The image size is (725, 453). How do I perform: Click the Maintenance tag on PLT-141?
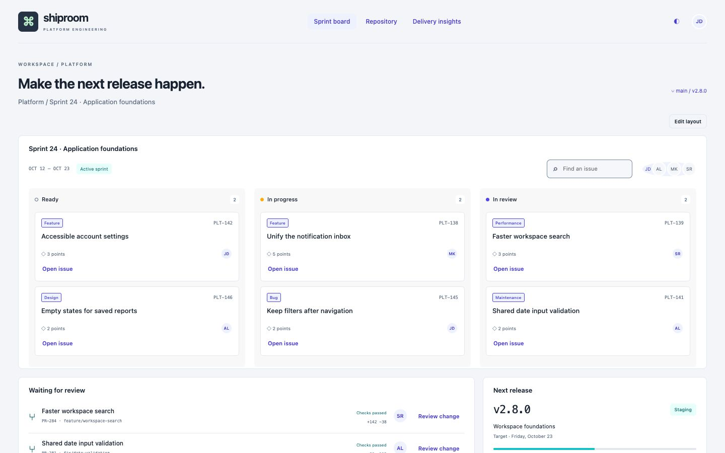pyautogui.click(x=508, y=297)
